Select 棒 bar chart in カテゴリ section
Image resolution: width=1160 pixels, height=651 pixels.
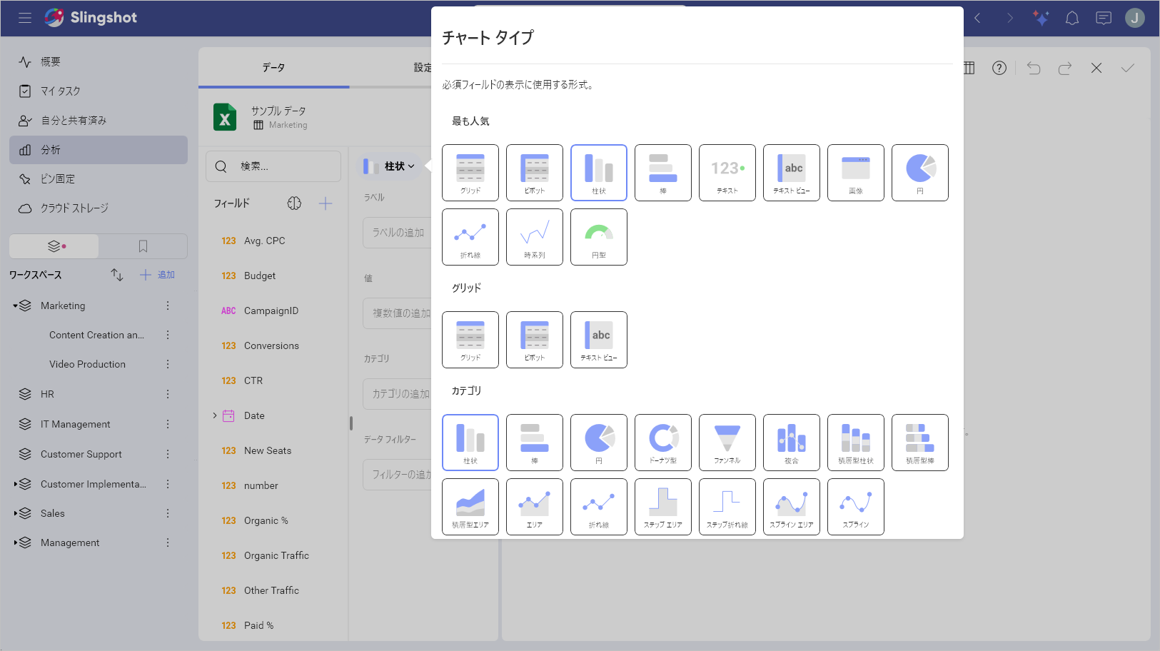(535, 443)
